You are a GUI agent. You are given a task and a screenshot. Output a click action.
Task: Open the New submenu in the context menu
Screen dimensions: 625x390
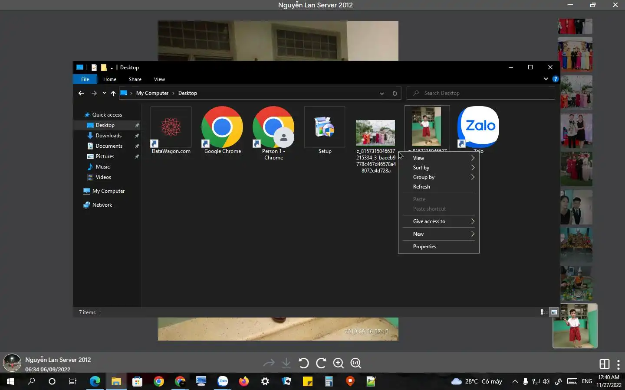(x=439, y=234)
